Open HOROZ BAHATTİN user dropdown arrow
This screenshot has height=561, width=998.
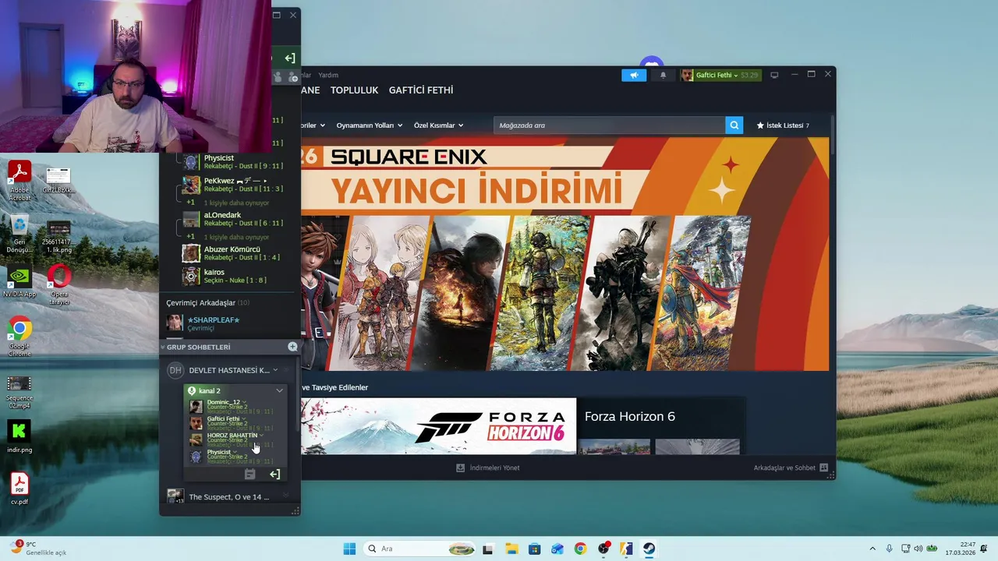click(261, 435)
